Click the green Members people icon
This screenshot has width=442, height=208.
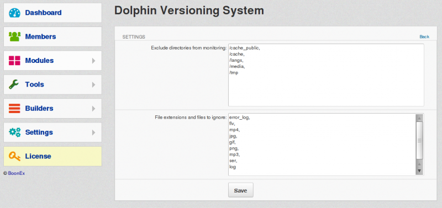(x=14, y=36)
